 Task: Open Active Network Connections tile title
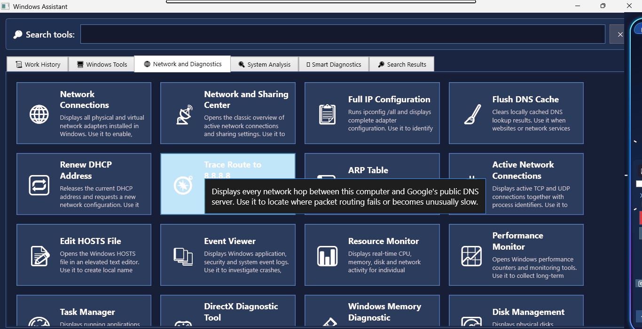[523, 170]
